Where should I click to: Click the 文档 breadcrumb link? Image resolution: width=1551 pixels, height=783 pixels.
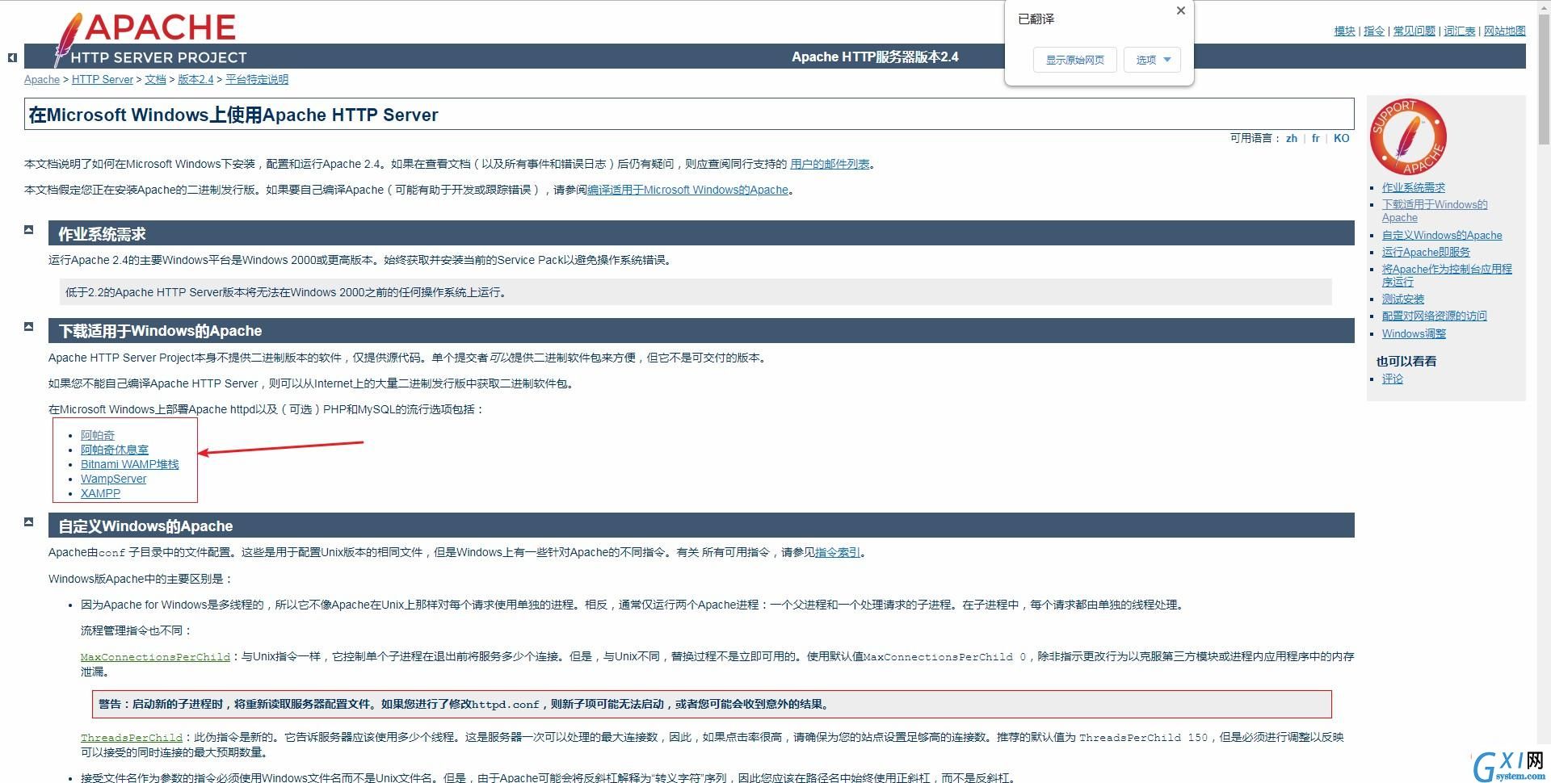(x=155, y=79)
